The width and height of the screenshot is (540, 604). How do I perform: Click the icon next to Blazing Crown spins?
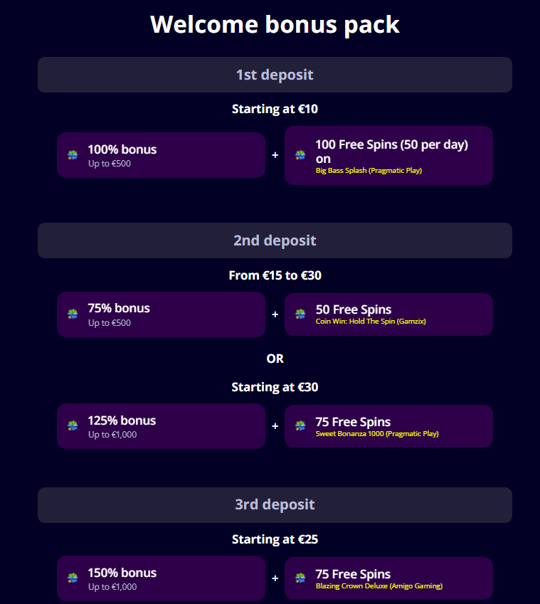pyautogui.click(x=300, y=578)
